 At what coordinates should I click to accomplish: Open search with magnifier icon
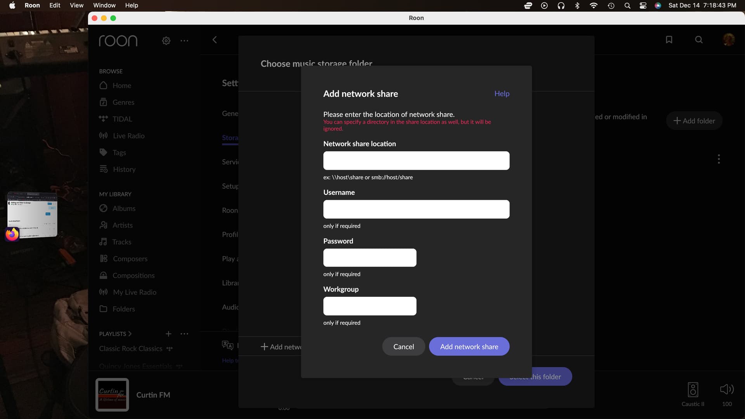(x=699, y=40)
